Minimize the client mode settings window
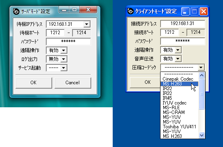Screen dimensions: 223x147 (185, 12)
